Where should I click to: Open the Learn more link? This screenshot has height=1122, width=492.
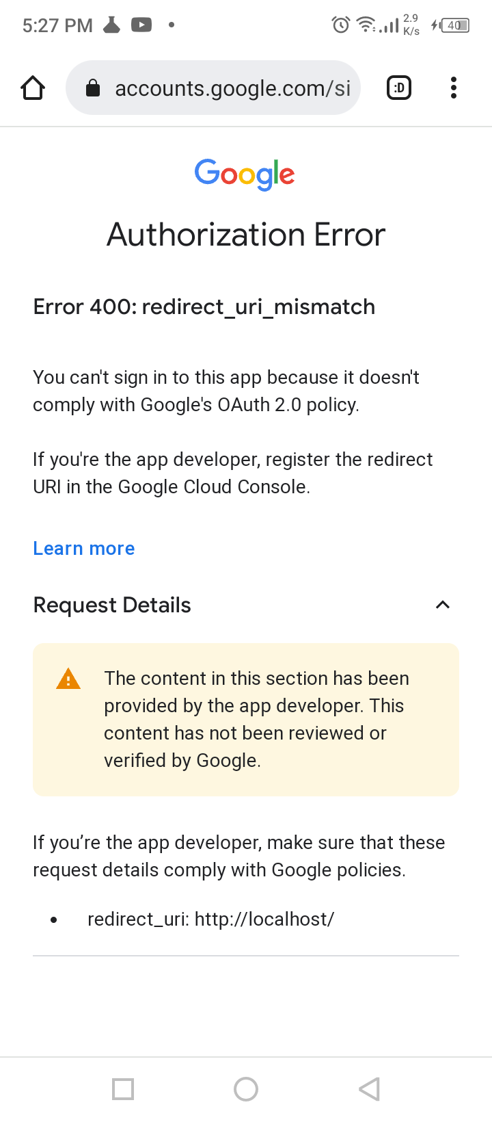(83, 548)
